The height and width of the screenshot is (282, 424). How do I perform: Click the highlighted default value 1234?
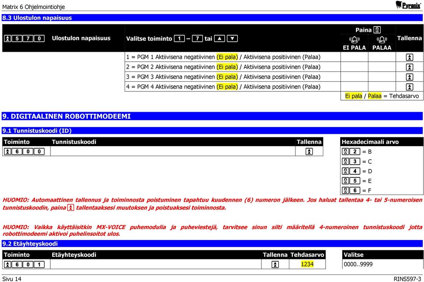pos(307,264)
